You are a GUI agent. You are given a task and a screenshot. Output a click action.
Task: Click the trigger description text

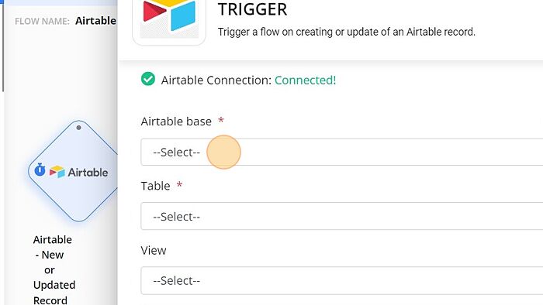pos(346,32)
